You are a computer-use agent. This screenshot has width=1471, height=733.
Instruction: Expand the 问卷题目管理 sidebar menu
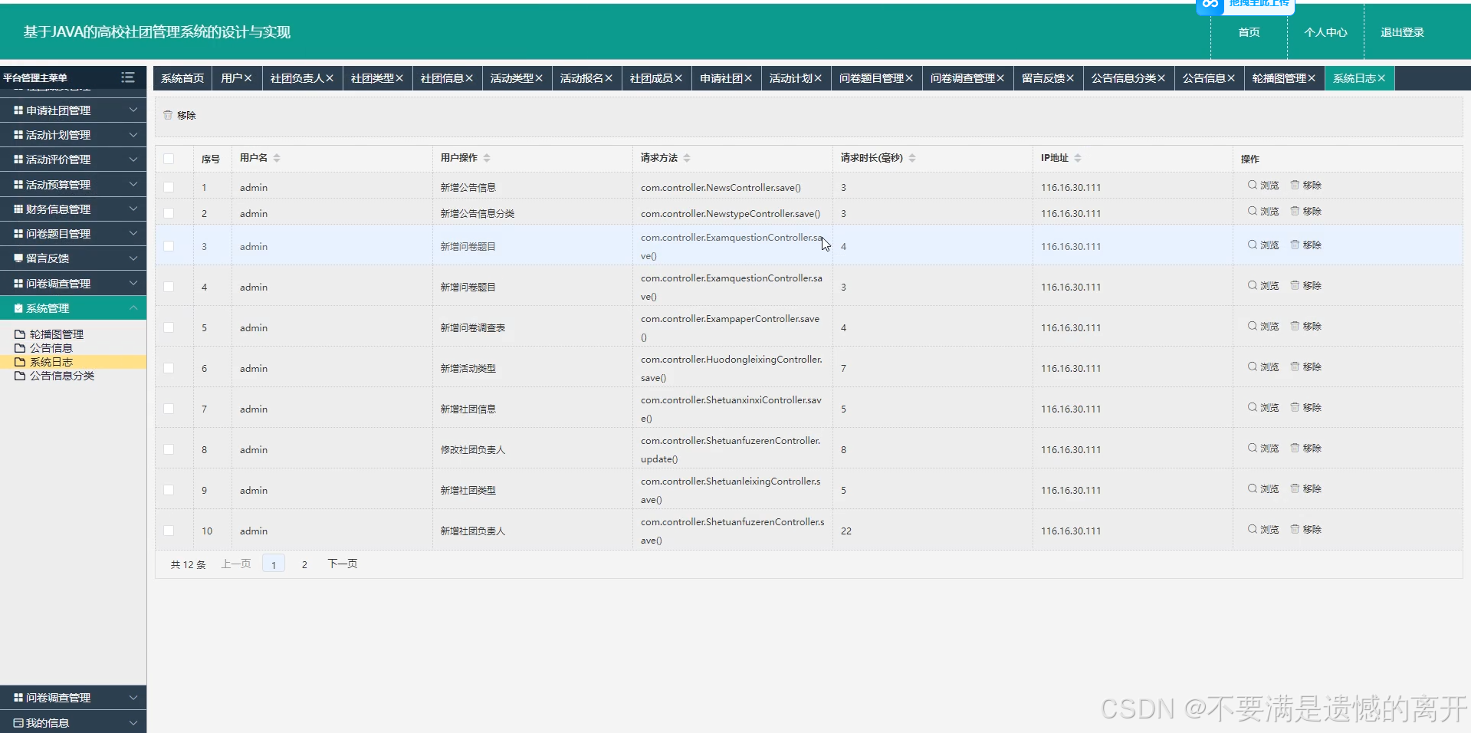tap(73, 234)
